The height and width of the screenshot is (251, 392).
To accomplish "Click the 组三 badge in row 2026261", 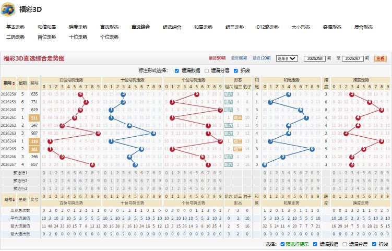I will 237,117.
